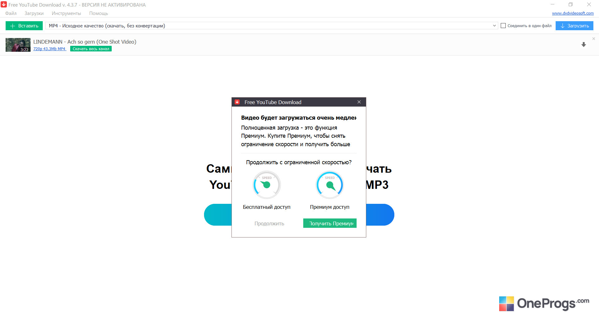Screen dimensions: 599x321
Task: Click the Получить Премиум button
Action: point(330,223)
